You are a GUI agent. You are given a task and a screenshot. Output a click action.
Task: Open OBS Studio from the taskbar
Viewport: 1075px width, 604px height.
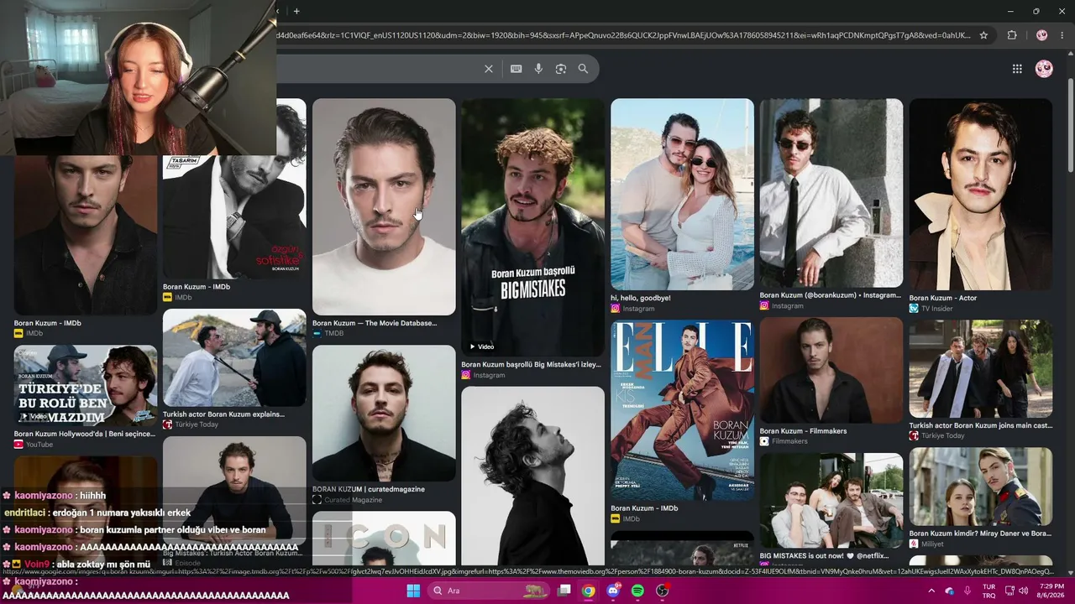tap(662, 591)
